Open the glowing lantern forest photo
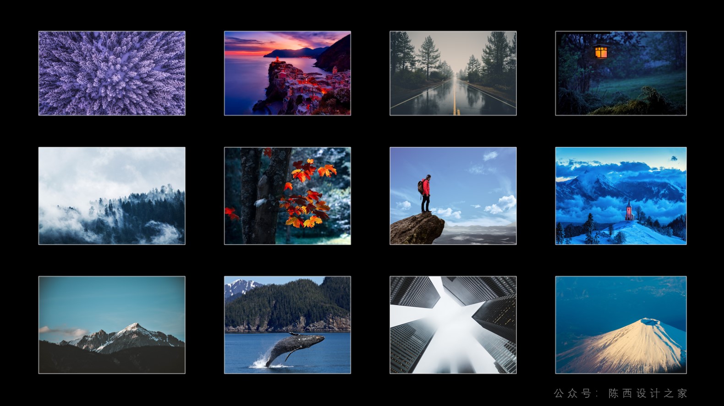This screenshot has width=724, height=406. coord(621,73)
